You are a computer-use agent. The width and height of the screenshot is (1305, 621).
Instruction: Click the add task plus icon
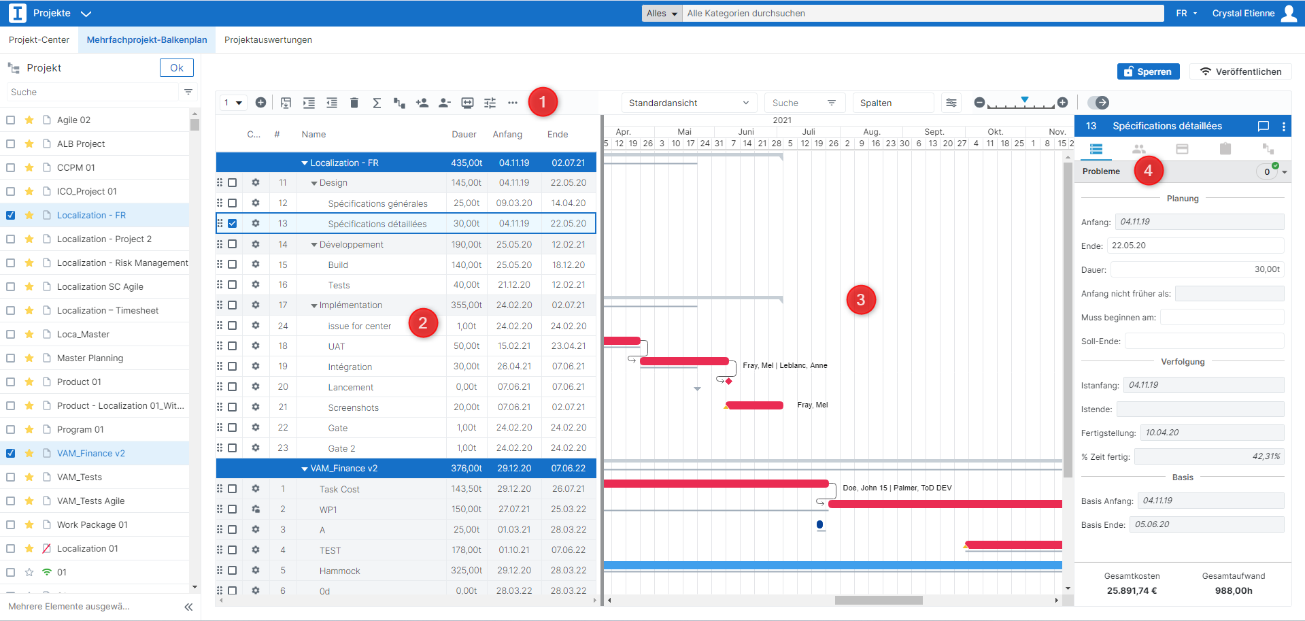[260, 103]
